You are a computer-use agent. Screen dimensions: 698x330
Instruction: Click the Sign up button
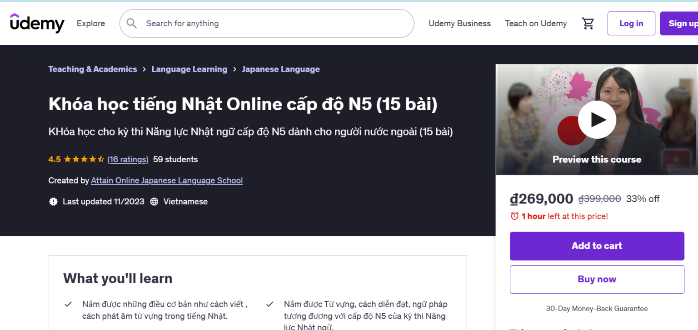click(683, 23)
